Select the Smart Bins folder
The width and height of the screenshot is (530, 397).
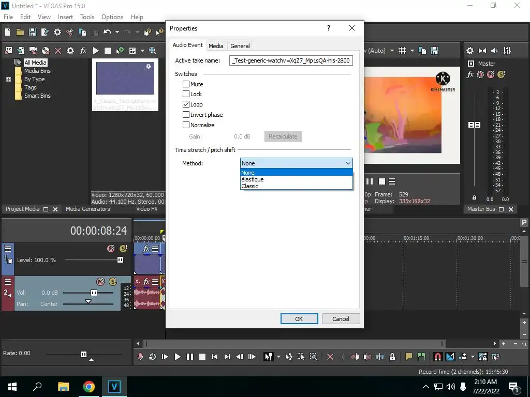37,96
